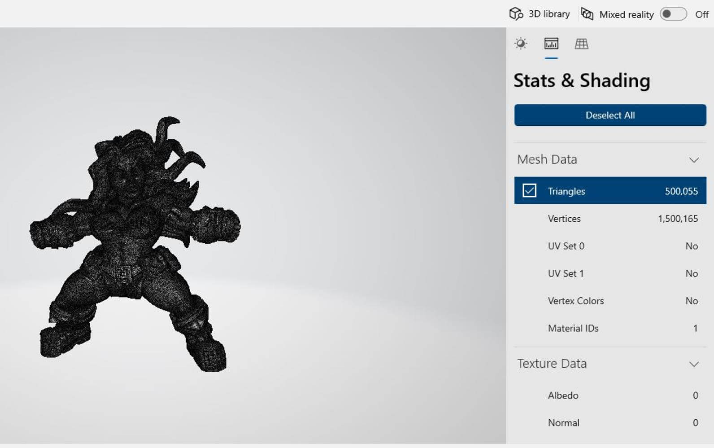Select the Vertex Colors row
Image resolution: width=714 pixels, height=448 pixels.
click(x=610, y=301)
